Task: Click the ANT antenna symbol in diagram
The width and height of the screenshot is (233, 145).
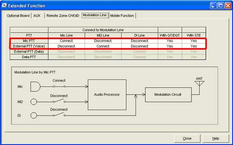Action: click(x=199, y=84)
